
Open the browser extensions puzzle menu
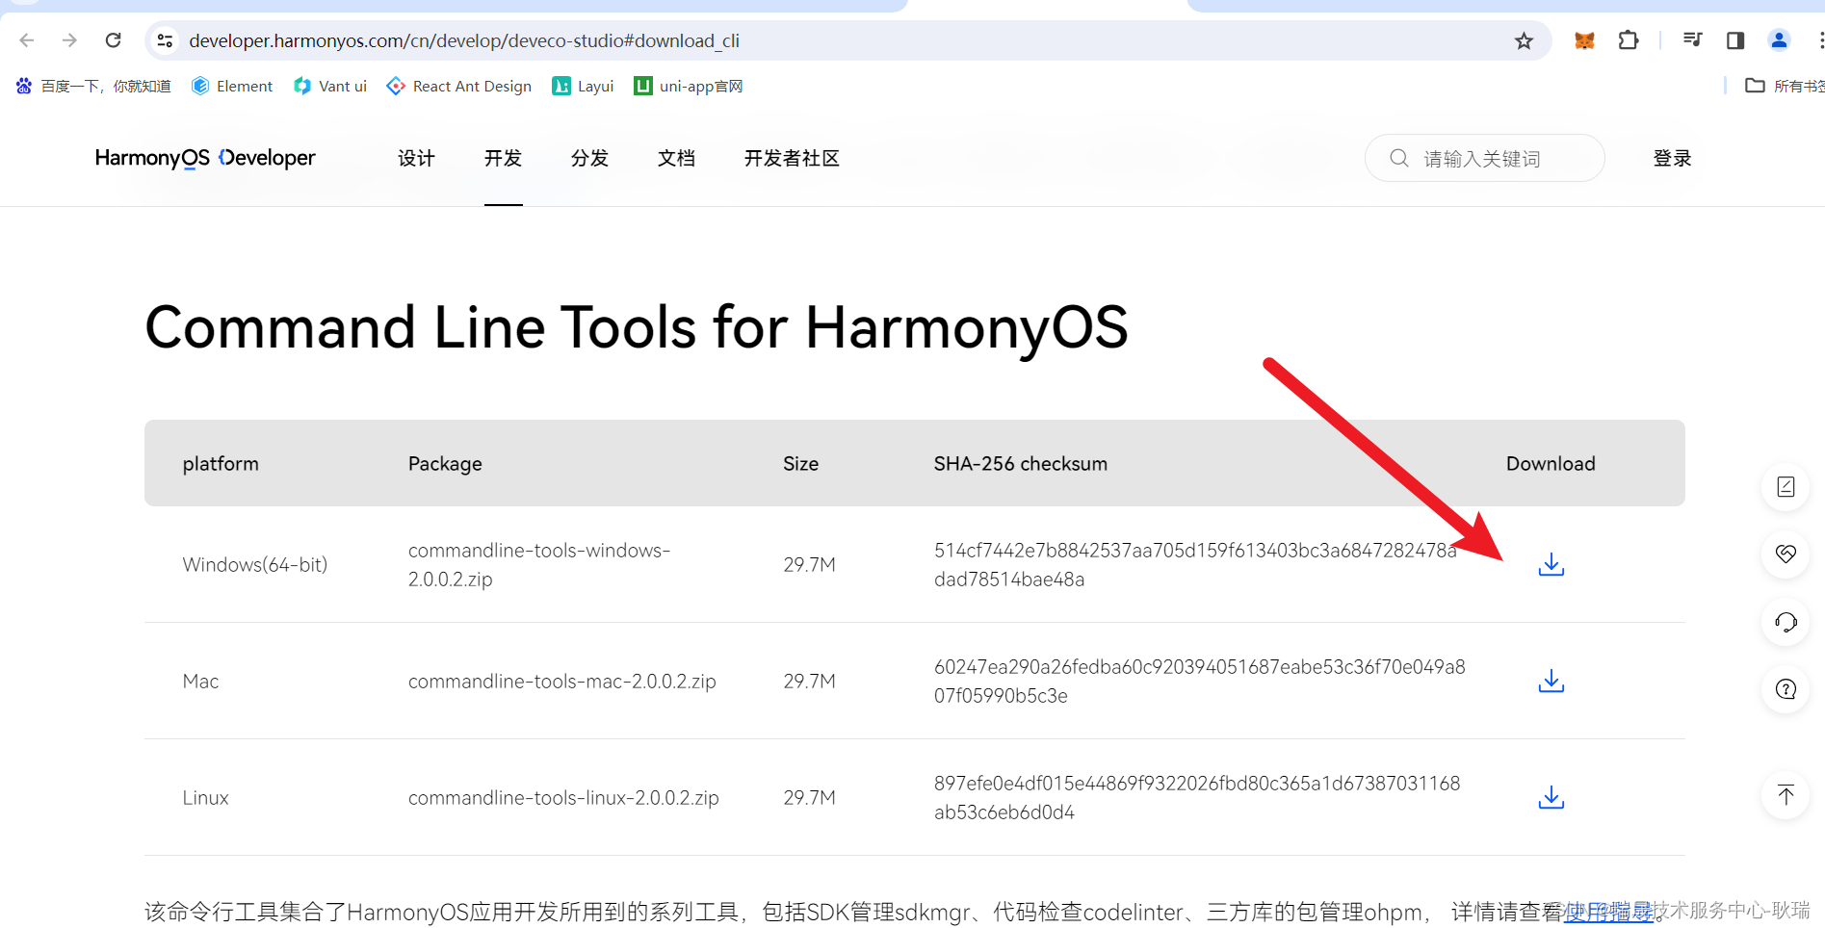click(1628, 40)
